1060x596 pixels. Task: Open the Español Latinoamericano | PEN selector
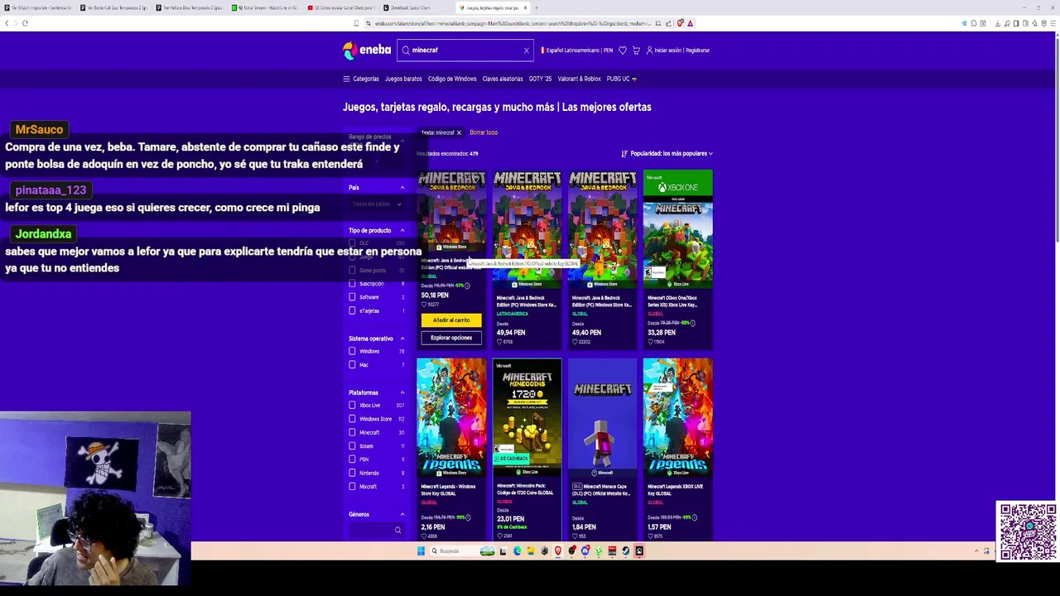click(576, 50)
